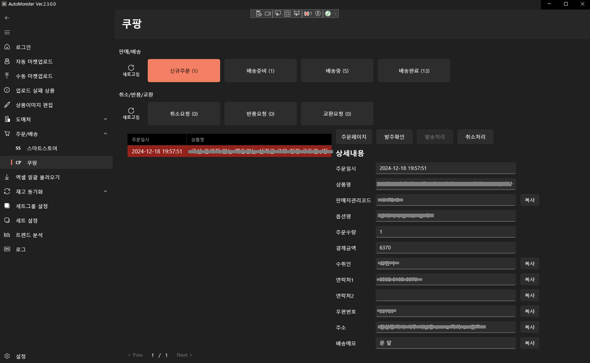Select 쿠팡 under 주문/배송
This screenshot has height=363, width=590.
(x=56, y=163)
